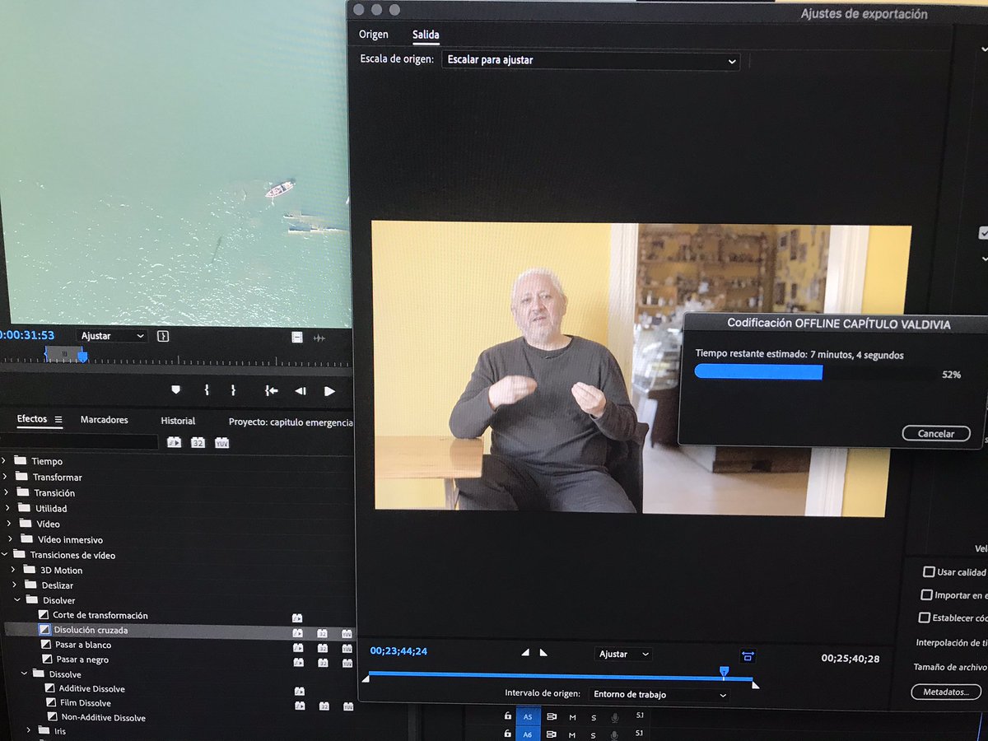Solo track A5 with the S button

pyautogui.click(x=594, y=718)
